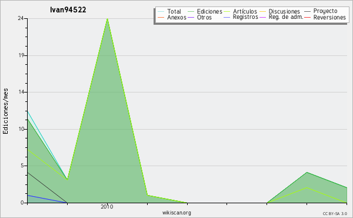Click the y-axis label 5
Image resolution: width=353 pixels, height=218 pixels.
click(22, 166)
